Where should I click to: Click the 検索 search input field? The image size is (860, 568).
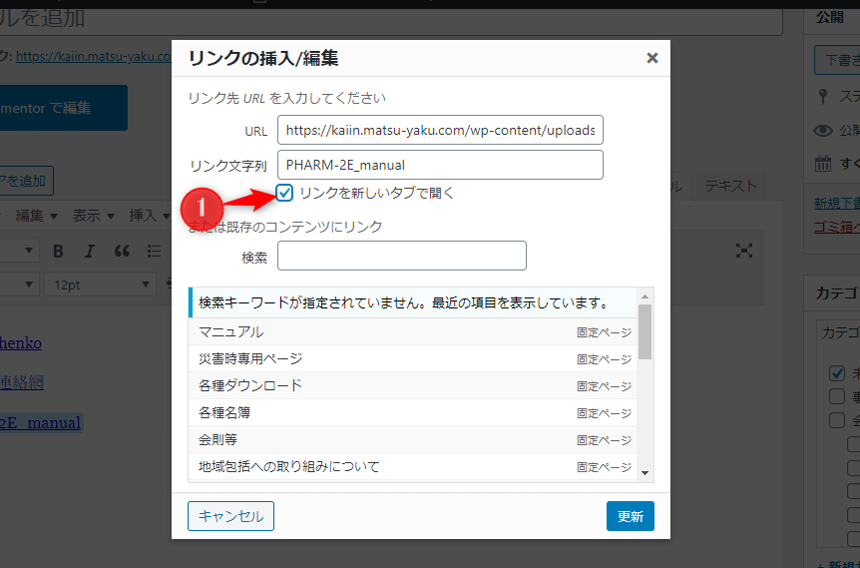tap(401, 257)
